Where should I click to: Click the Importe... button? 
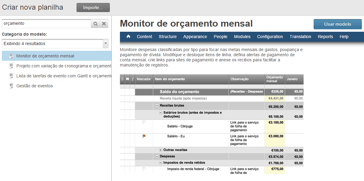[x=93, y=8]
